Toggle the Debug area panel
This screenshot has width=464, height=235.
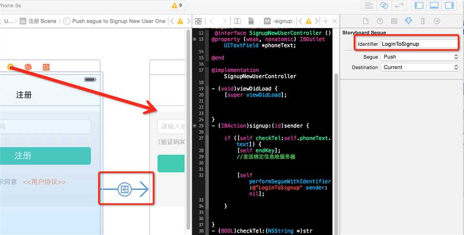(x=434, y=5)
